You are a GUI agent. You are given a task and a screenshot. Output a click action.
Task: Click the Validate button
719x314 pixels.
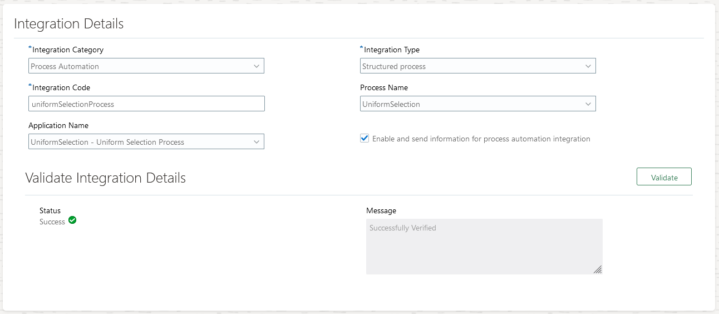pyautogui.click(x=664, y=177)
